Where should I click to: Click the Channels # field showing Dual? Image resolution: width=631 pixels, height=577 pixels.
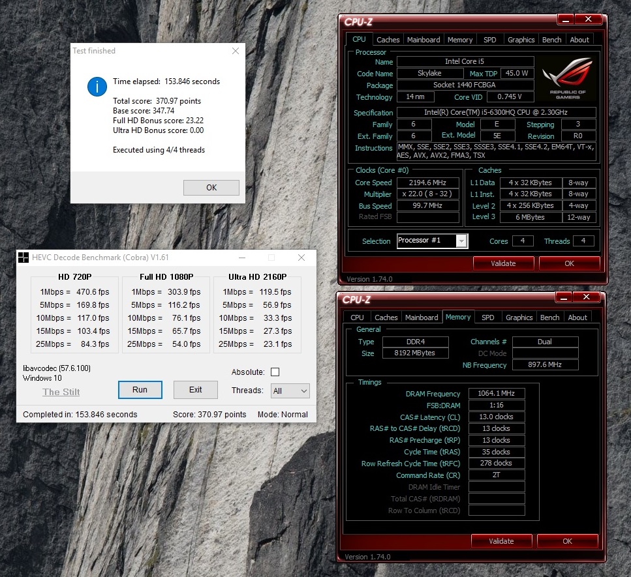545,342
